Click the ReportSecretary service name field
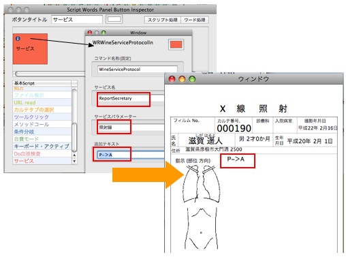This screenshot has width=346, height=257. pos(131,98)
